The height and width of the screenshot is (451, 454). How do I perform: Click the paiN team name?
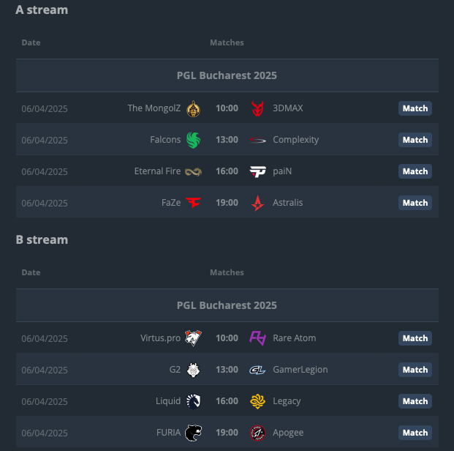(x=282, y=171)
